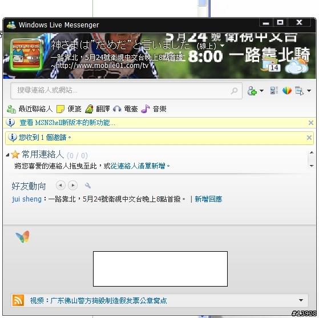The image size is (319, 318).
Task: Click the contact list scroll down arrow
Action: click(x=312, y=166)
